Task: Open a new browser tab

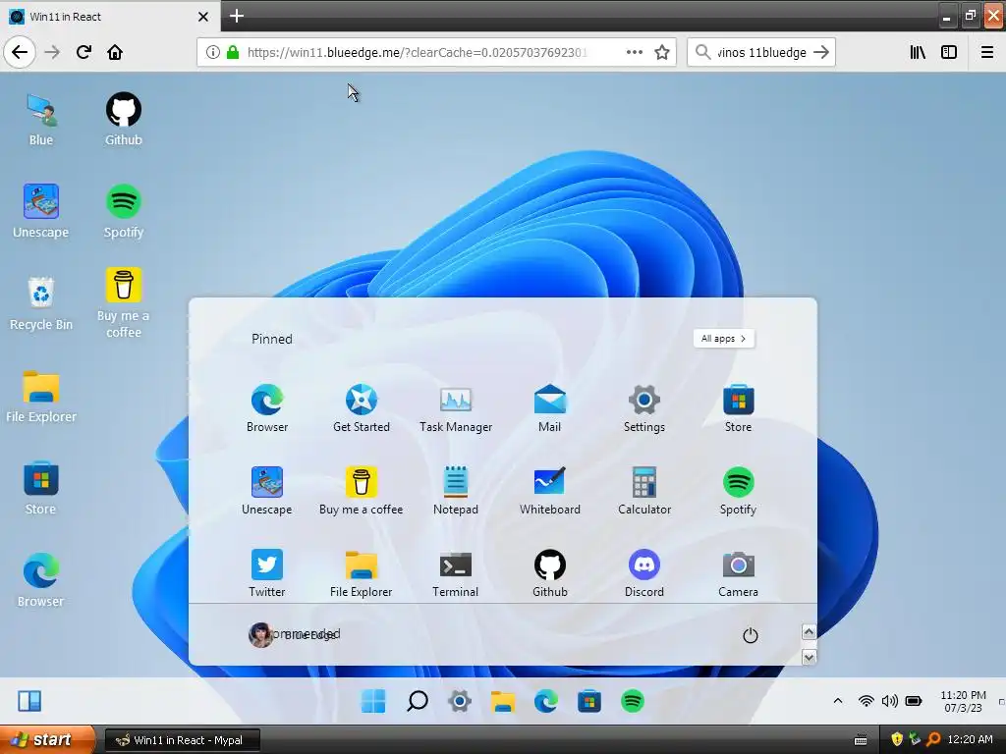Action: tap(236, 16)
